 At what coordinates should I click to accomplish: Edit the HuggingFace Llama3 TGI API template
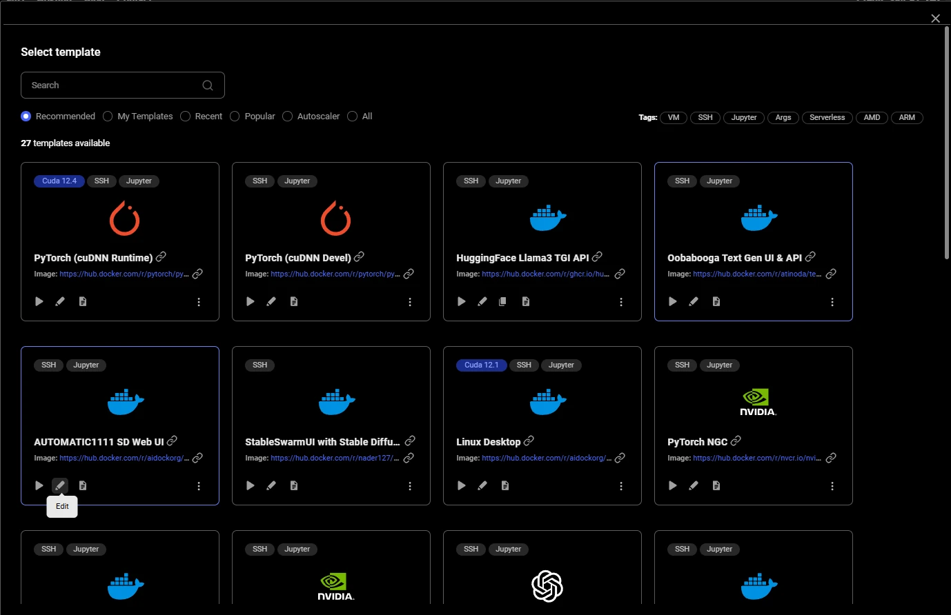(x=482, y=301)
